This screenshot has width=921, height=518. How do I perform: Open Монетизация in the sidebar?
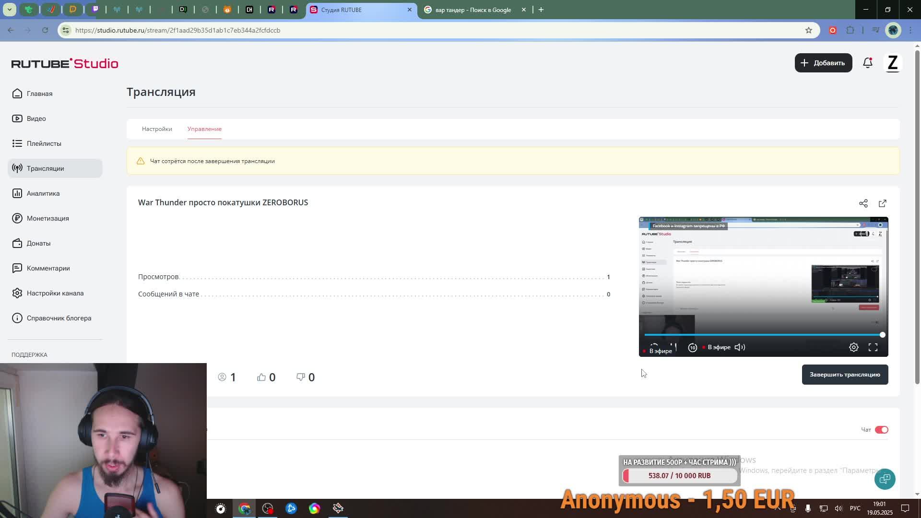47,218
